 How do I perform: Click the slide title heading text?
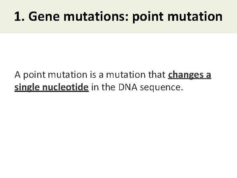coord(118,16)
